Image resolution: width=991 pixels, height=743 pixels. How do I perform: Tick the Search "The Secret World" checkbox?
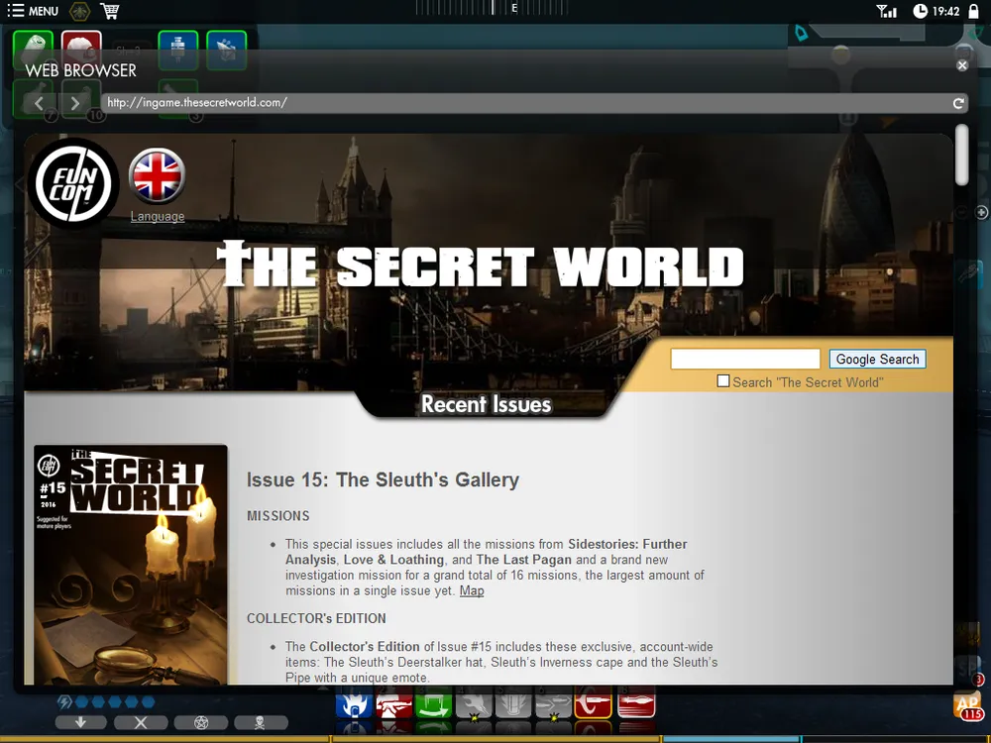723,381
